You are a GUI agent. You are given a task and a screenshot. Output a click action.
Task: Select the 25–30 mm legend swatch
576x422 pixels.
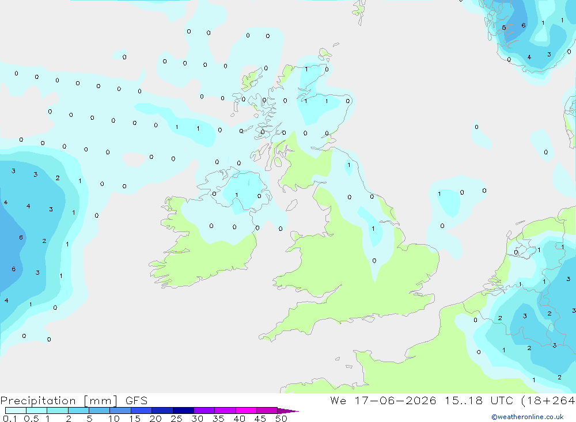coord(183,410)
